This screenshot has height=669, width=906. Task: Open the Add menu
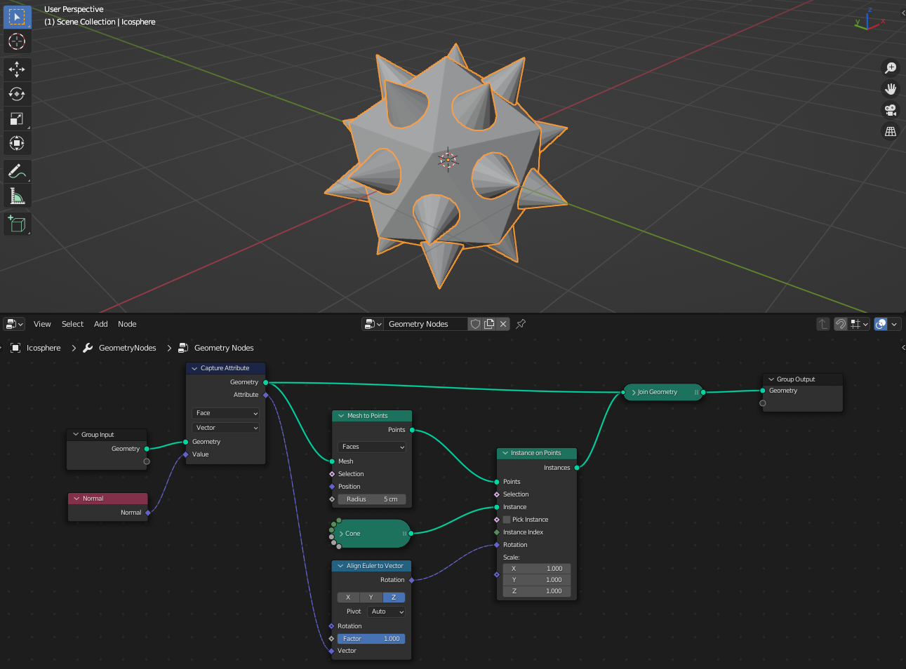(101, 324)
